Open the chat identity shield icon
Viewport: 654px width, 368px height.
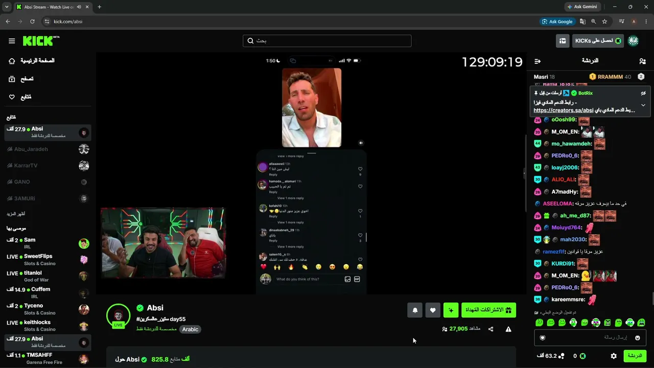(x=543, y=338)
